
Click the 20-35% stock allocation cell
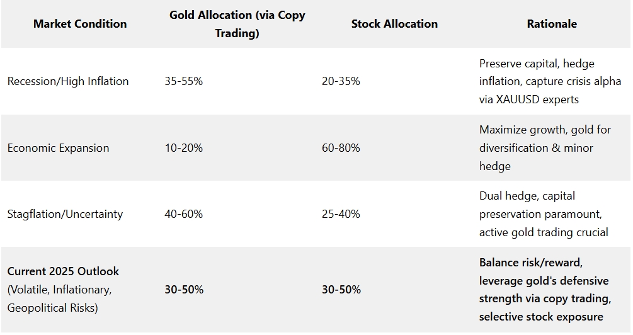click(x=341, y=81)
